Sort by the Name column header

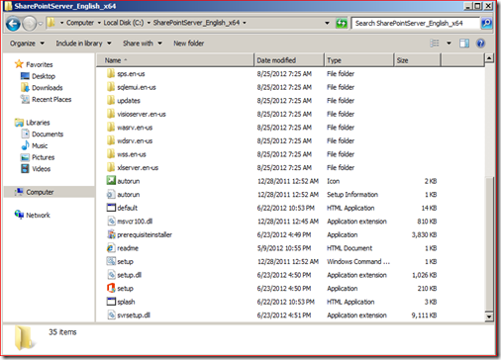[x=175, y=60]
